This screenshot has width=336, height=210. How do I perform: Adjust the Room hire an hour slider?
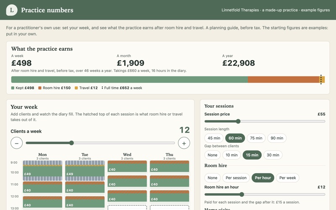(x=265, y=194)
